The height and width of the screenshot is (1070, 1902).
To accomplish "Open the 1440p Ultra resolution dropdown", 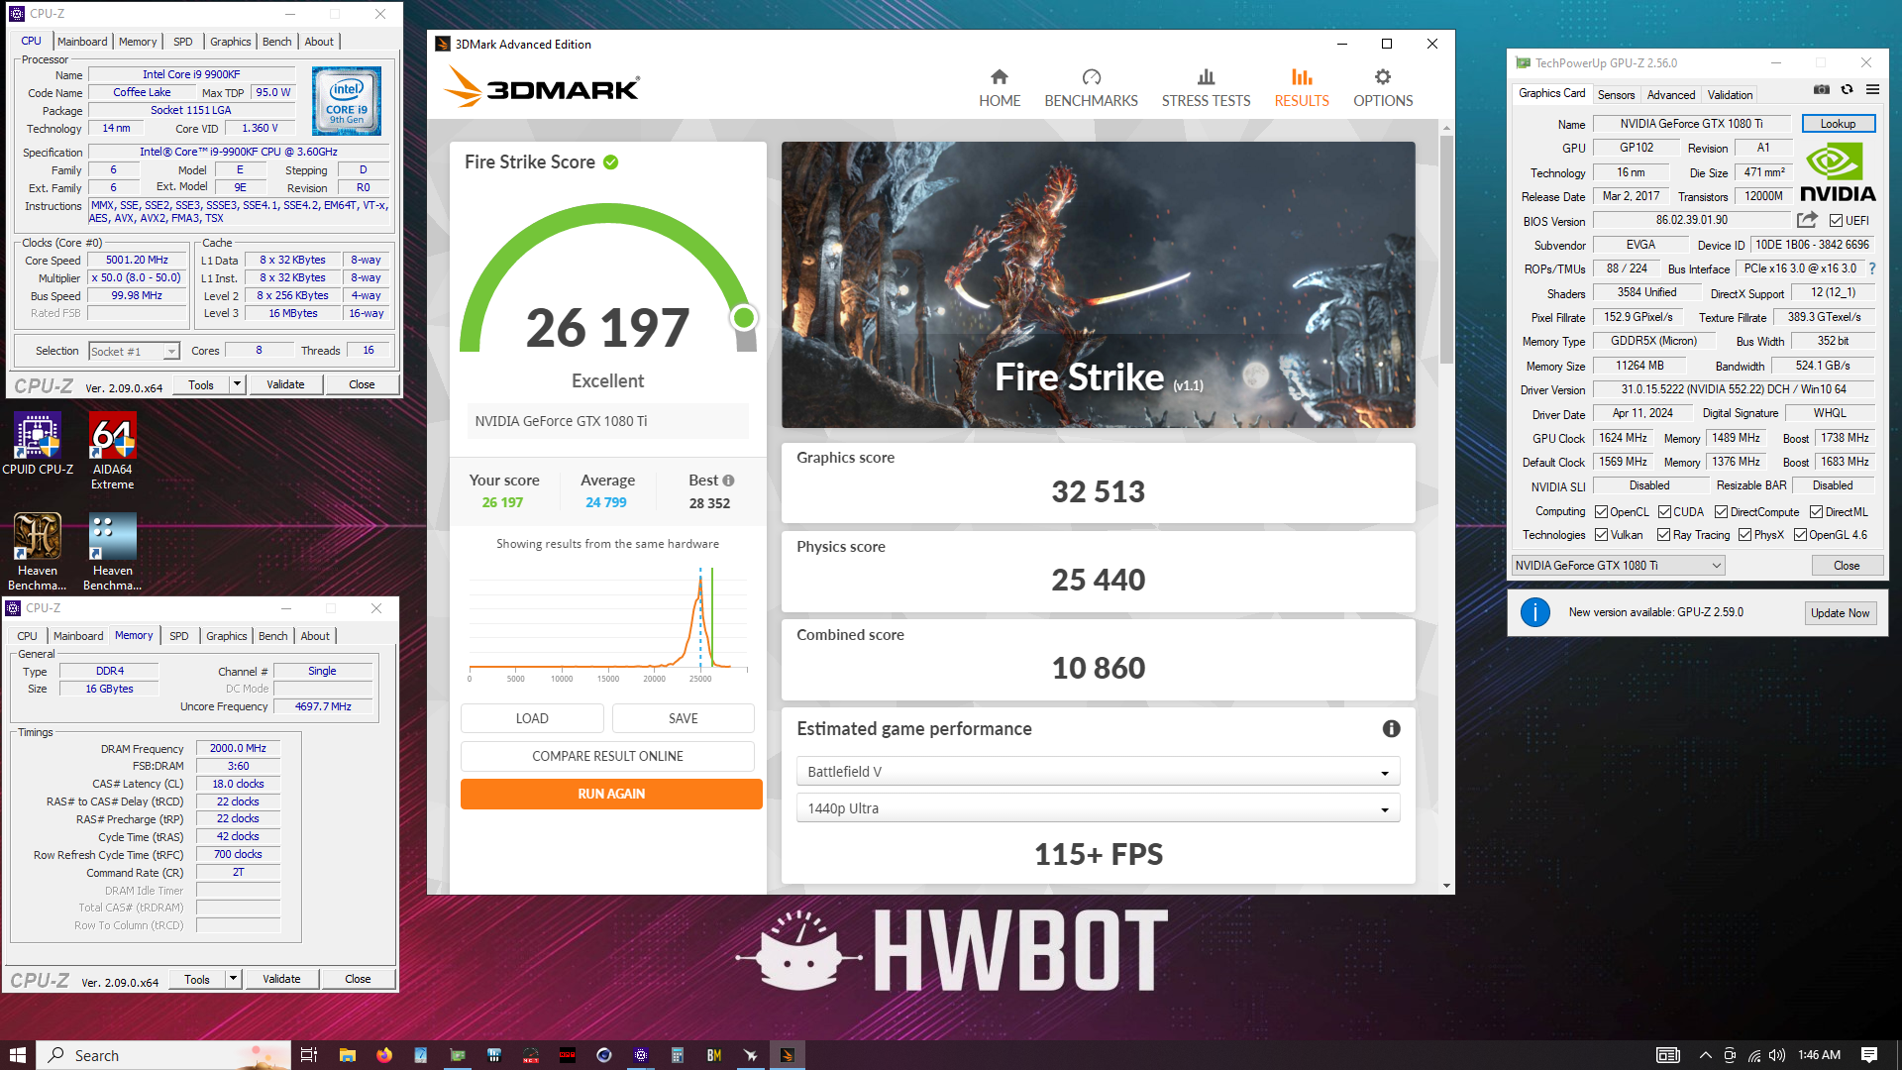I will pyautogui.click(x=1098, y=808).
